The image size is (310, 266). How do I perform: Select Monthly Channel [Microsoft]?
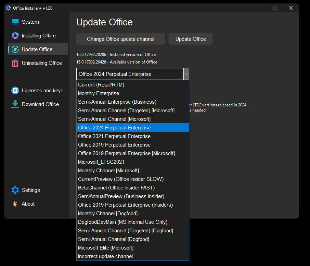133,170
